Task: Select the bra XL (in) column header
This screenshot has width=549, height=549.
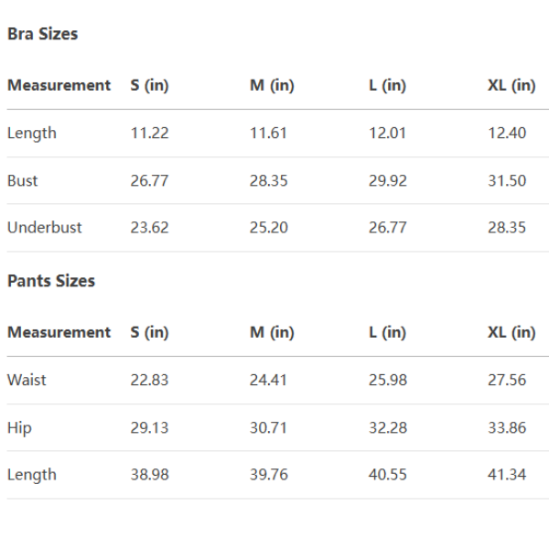Action: pos(511,85)
